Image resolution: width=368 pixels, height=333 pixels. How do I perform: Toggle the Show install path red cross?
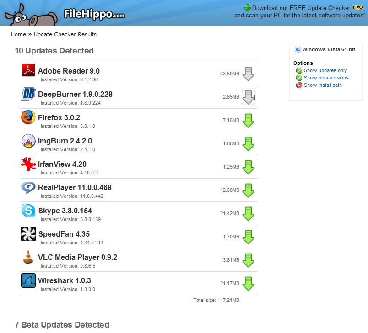point(299,85)
